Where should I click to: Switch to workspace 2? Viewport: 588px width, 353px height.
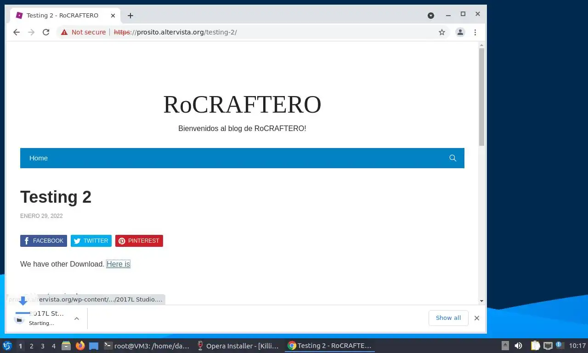31,346
